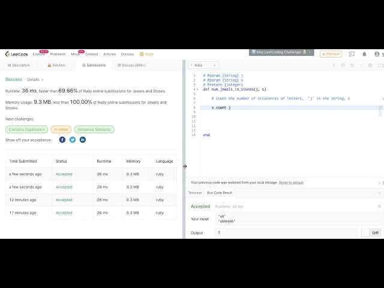384x288 pixels.
Task: Open the Store link
Action: [x=146, y=55]
